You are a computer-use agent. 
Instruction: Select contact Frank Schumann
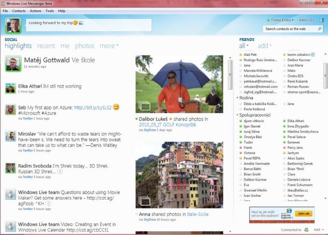pos(300,185)
